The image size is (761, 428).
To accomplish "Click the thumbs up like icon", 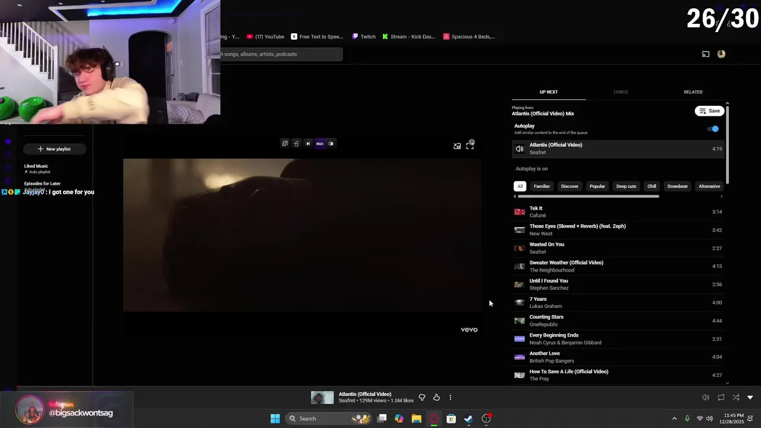I will click(436, 397).
